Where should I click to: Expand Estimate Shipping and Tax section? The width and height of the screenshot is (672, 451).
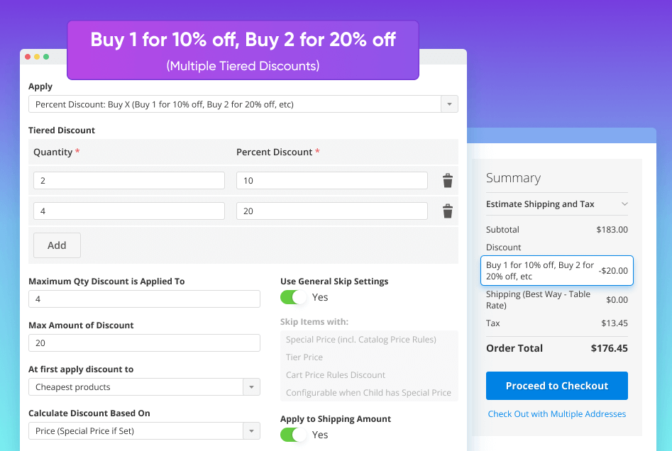pyautogui.click(x=556, y=204)
